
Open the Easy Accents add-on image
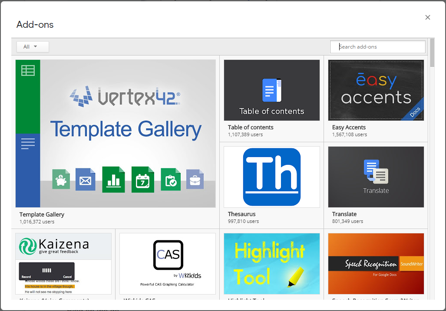pos(376,90)
